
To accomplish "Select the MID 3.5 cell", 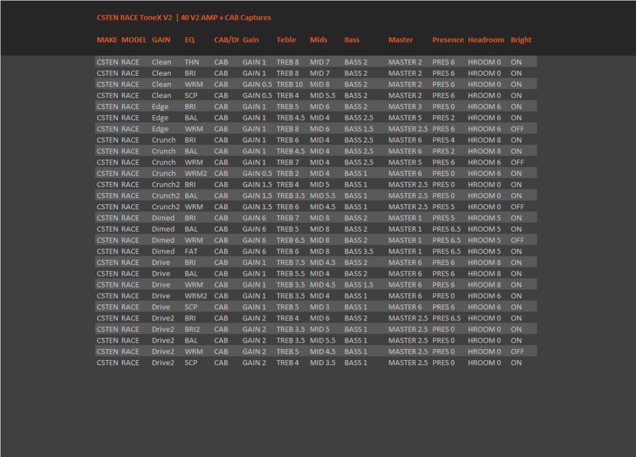I will [322, 363].
